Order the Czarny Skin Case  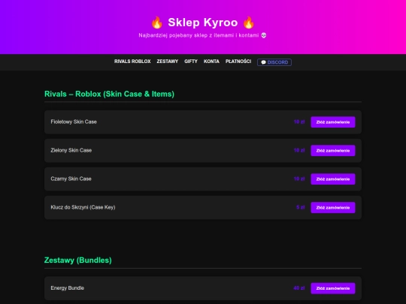tap(333, 179)
